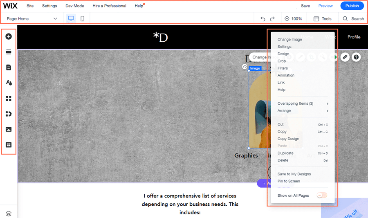Toggle Show on All Pages switch

pyautogui.click(x=322, y=196)
